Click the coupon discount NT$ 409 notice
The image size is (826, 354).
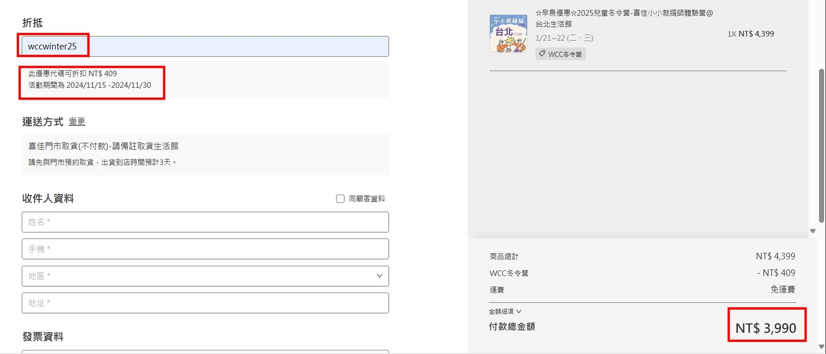(73, 74)
